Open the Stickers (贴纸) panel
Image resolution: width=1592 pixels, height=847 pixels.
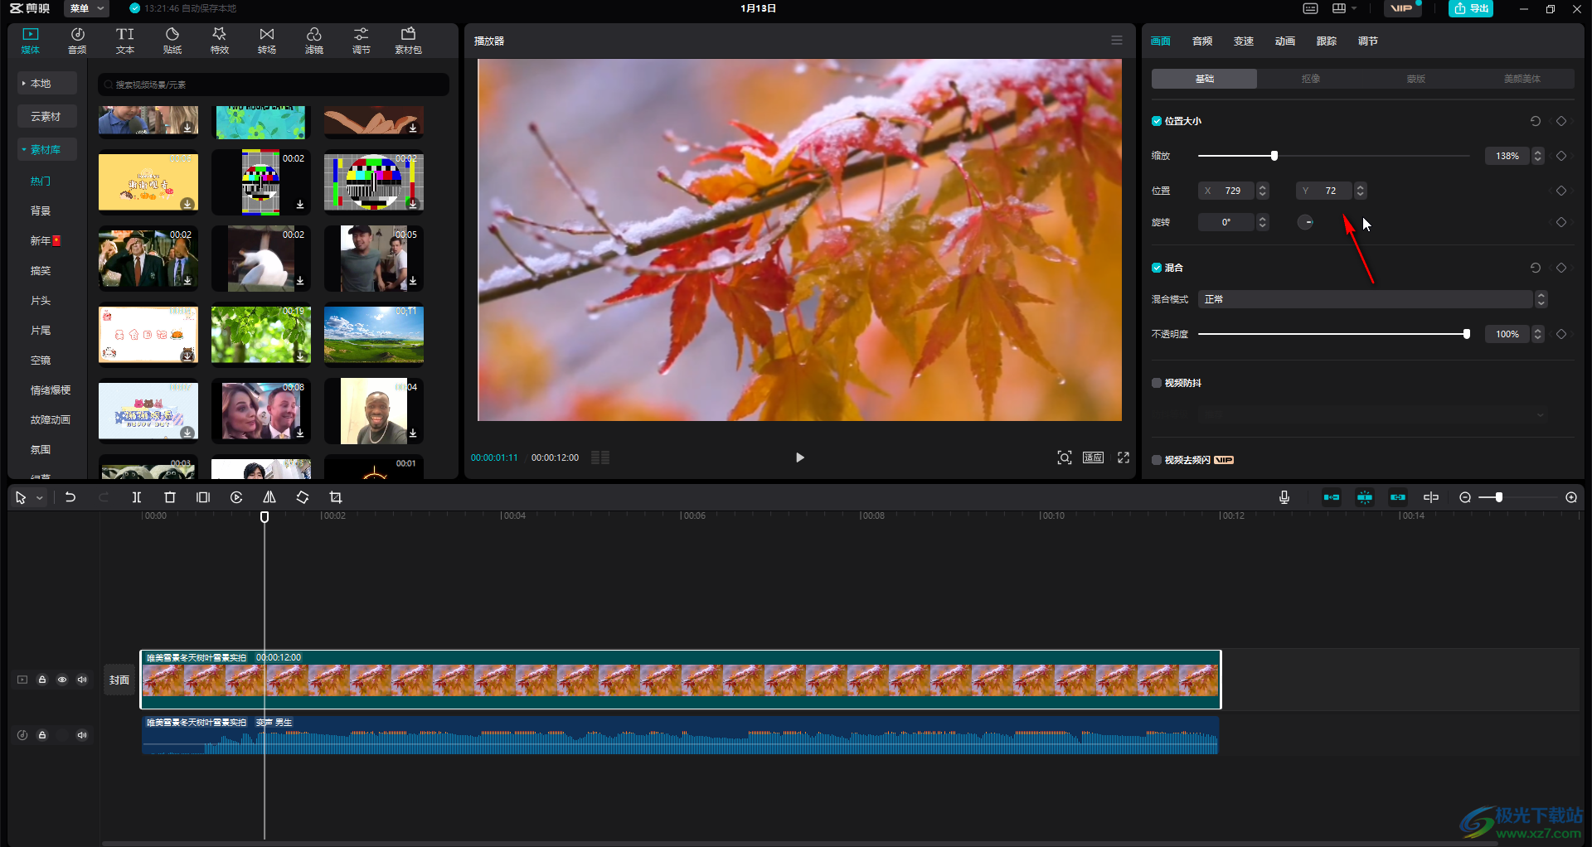172,41
